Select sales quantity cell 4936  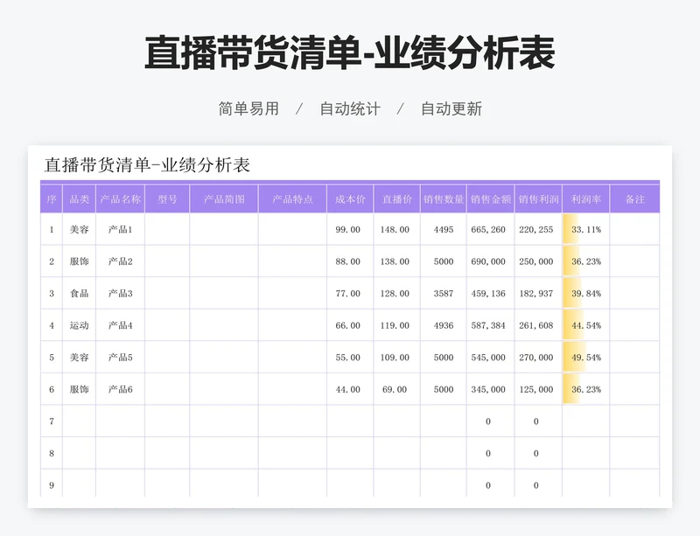click(444, 325)
